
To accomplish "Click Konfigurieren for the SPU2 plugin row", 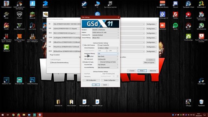I will 151,33.
